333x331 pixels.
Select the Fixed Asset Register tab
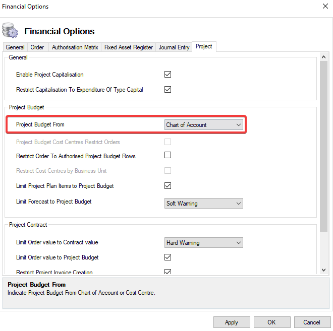coord(129,47)
